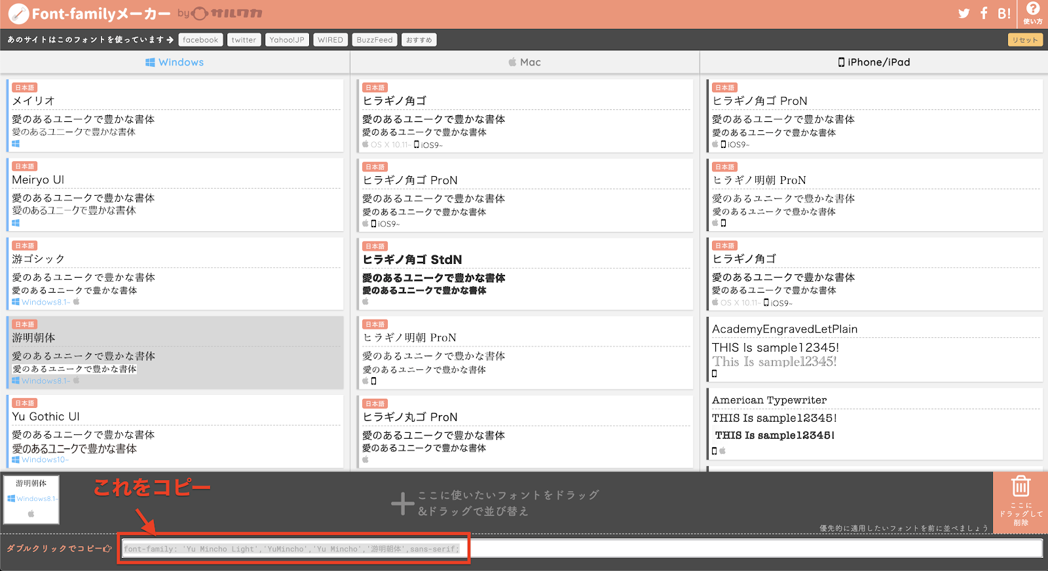Click the plus icon in drop area
The height and width of the screenshot is (571, 1048).
(402, 504)
